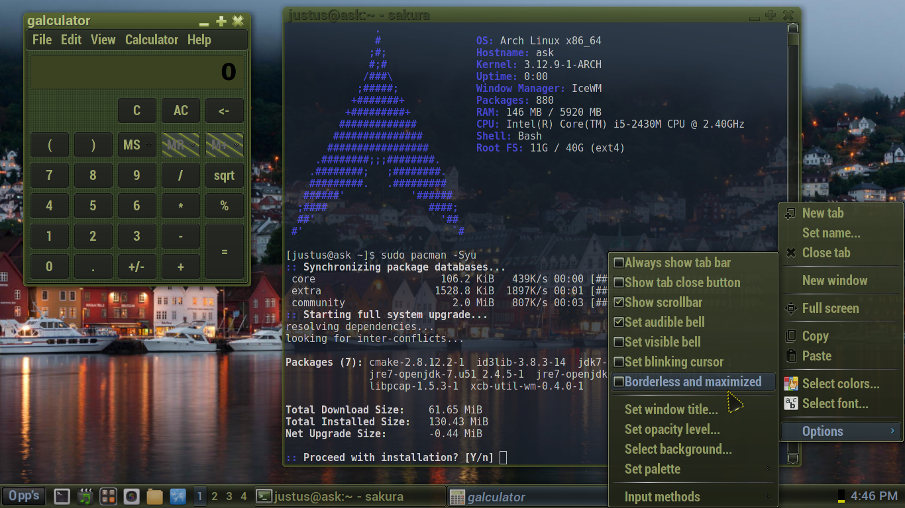Viewport: 905px width, 508px height.
Task: Disable Set audible bell checkbox
Action: pos(619,322)
